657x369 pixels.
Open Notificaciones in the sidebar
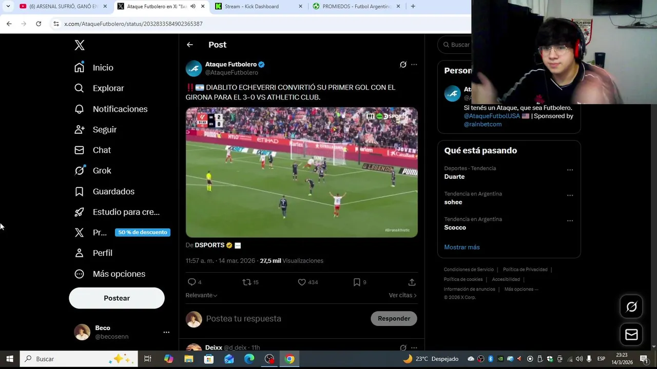click(x=111, y=109)
